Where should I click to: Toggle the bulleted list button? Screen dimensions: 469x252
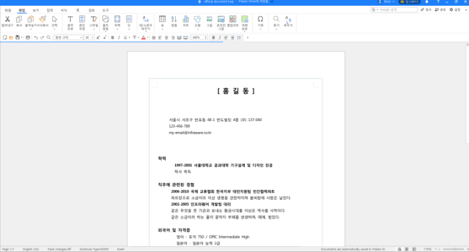point(239,37)
